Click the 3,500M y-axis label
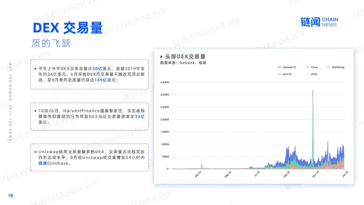The image size is (364, 205). click(x=164, y=82)
